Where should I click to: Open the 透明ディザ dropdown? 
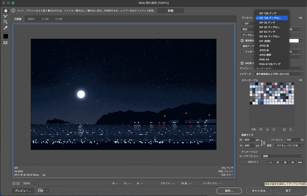point(248,46)
